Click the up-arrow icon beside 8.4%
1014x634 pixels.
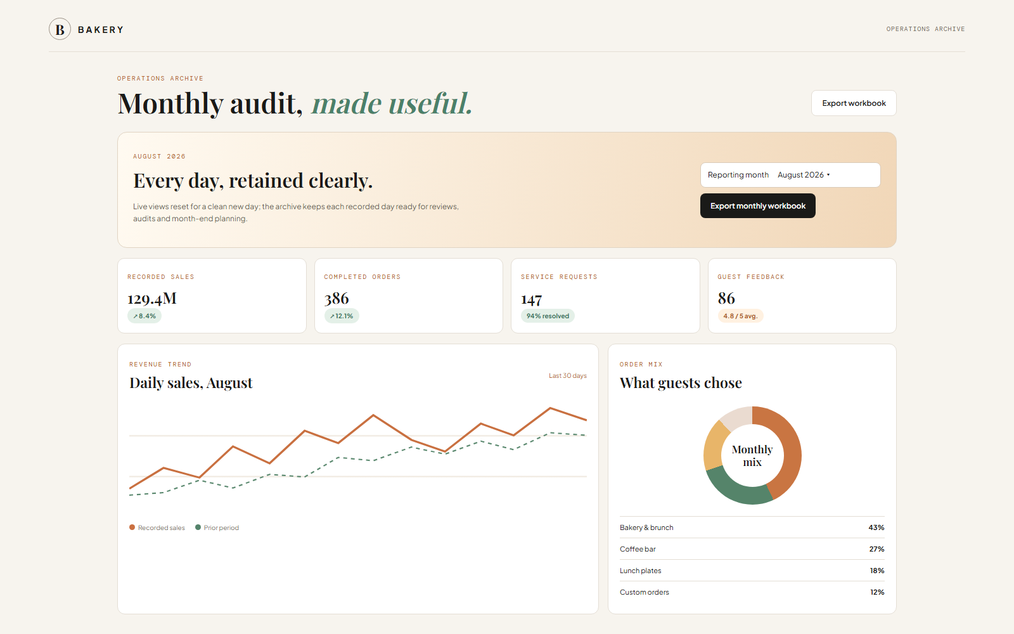[135, 316]
